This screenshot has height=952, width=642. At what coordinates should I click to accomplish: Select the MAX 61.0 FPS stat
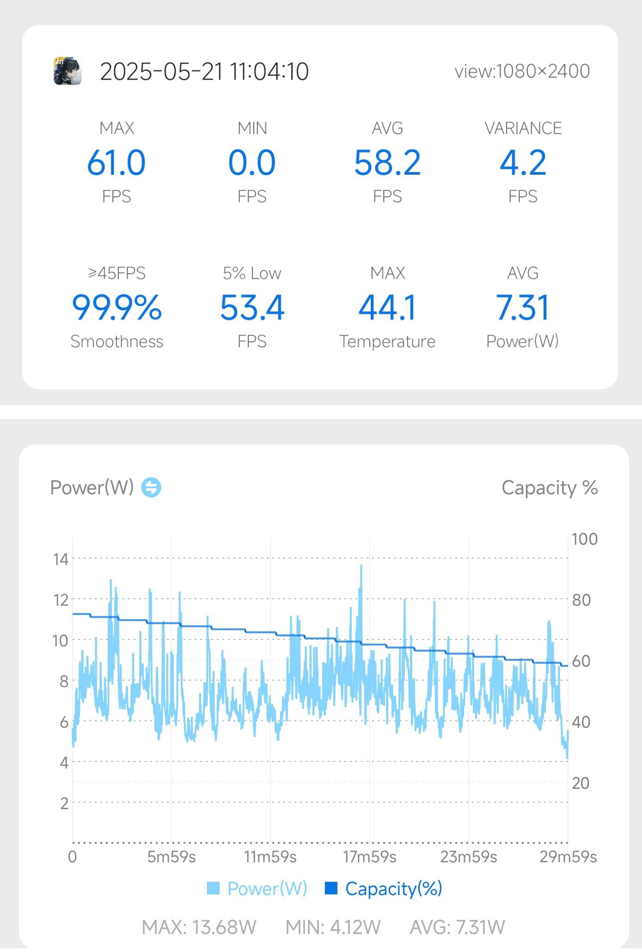[116, 162]
